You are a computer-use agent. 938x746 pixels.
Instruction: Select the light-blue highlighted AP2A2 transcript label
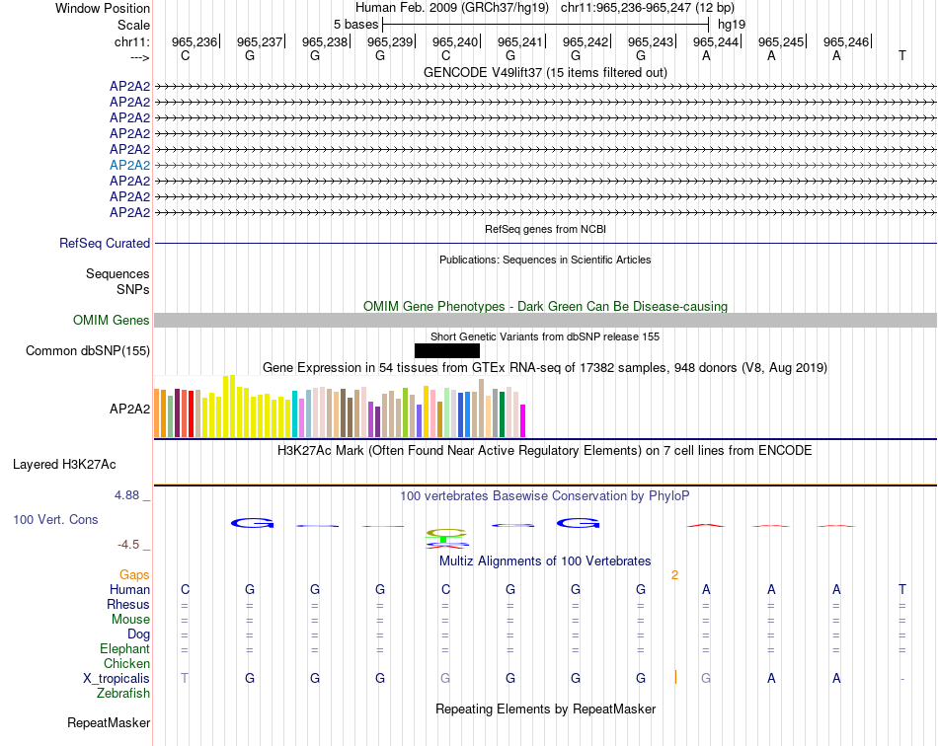129,165
